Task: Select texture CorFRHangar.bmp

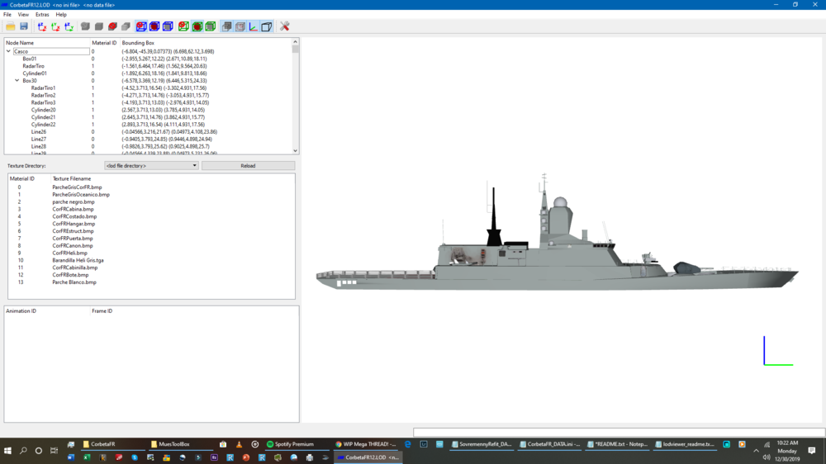Action: 74,224
